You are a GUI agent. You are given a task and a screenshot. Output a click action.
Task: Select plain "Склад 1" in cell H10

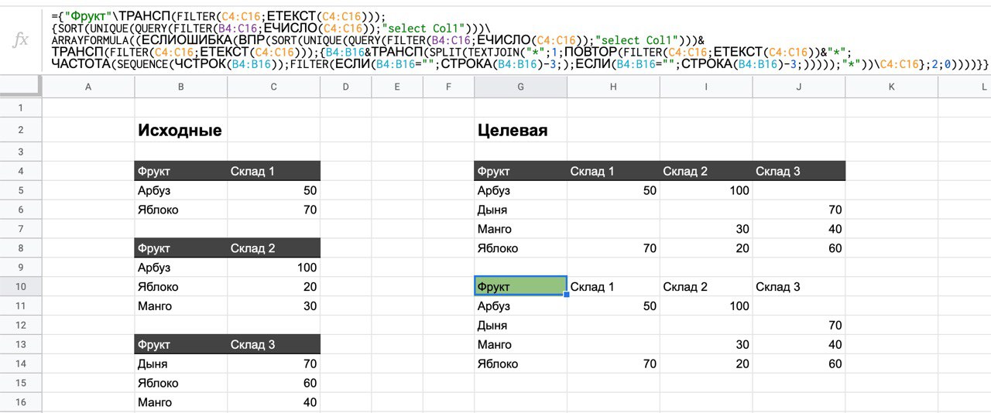click(x=613, y=287)
